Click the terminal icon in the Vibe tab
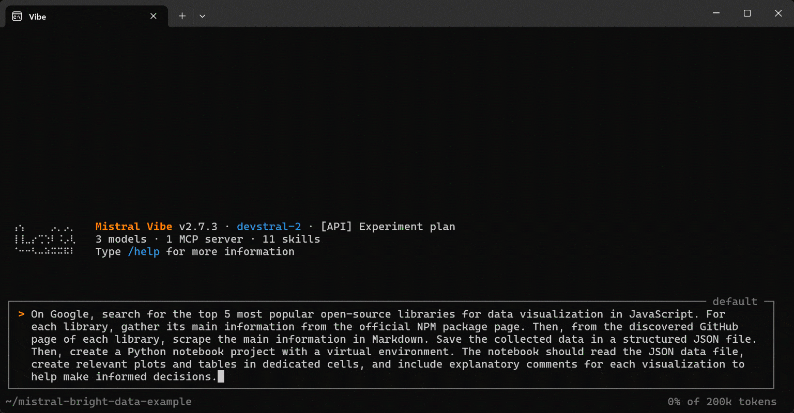794x413 pixels. coord(17,16)
